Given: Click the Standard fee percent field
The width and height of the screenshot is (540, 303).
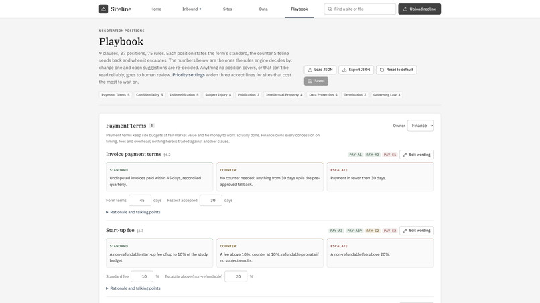Looking at the screenshot, I should click(142, 276).
